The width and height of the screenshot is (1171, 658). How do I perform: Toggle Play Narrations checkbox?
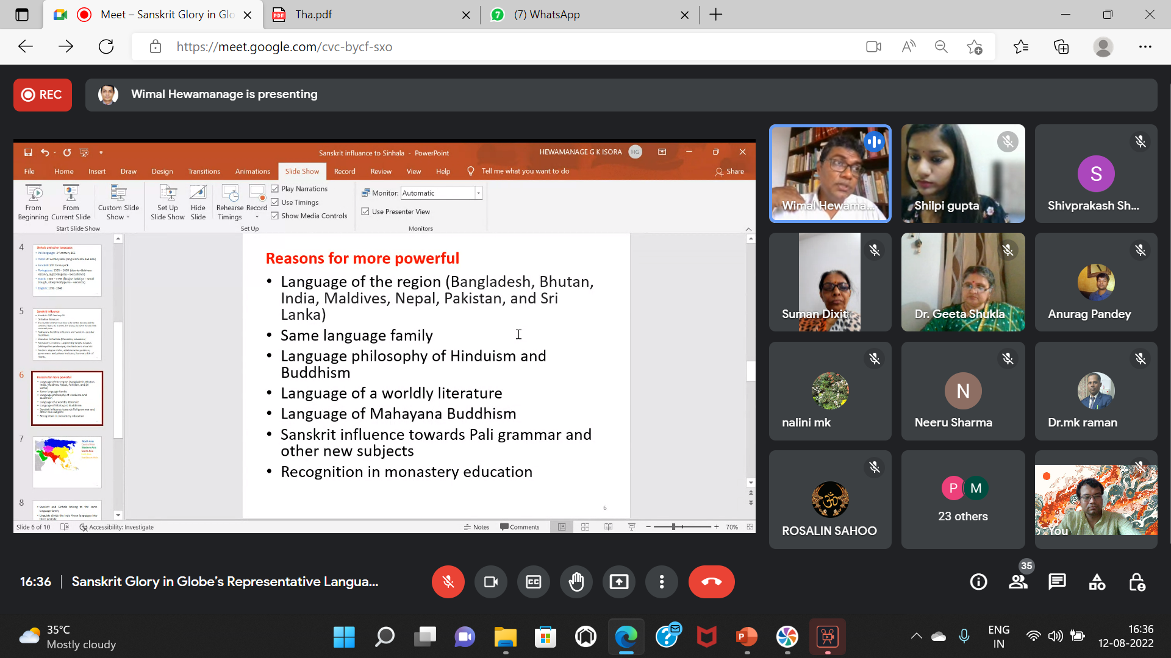pyautogui.click(x=275, y=189)
